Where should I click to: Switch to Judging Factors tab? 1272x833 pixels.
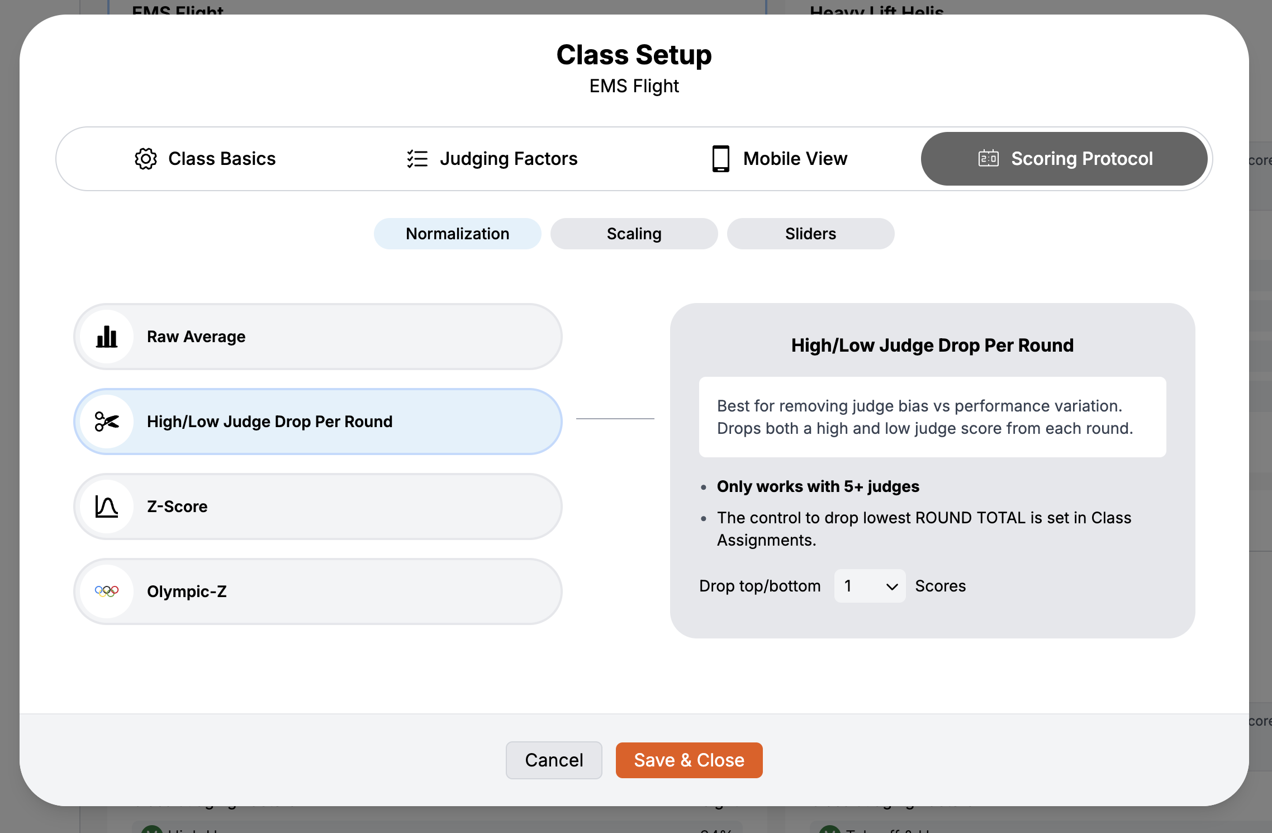pos(492,159)
